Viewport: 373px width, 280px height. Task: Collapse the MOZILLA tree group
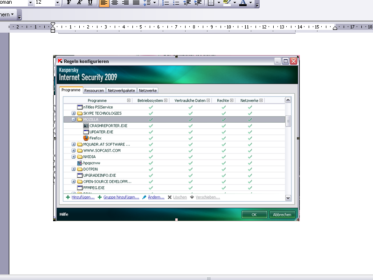coord(74,119)
